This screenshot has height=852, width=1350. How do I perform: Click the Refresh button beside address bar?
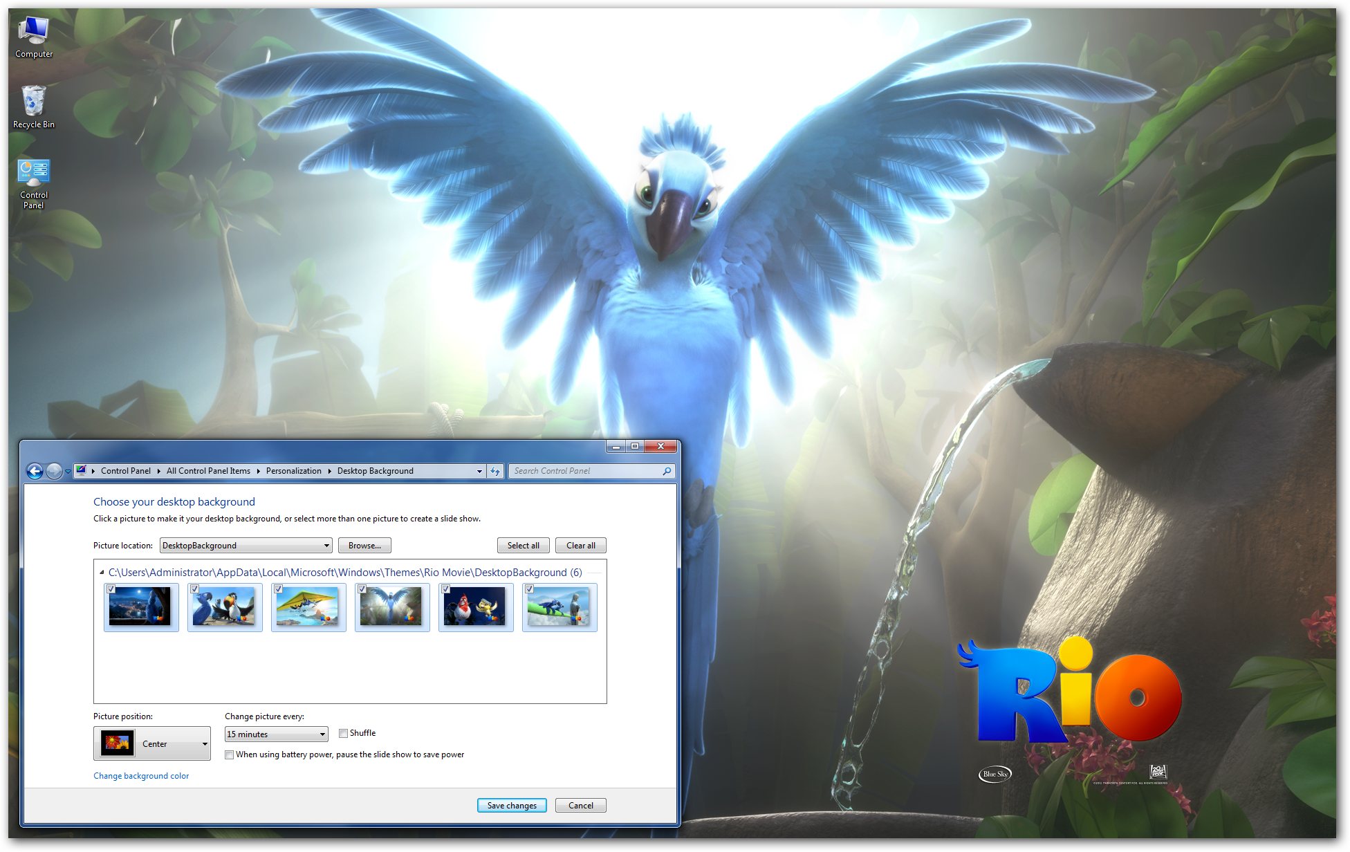(495, 471)
